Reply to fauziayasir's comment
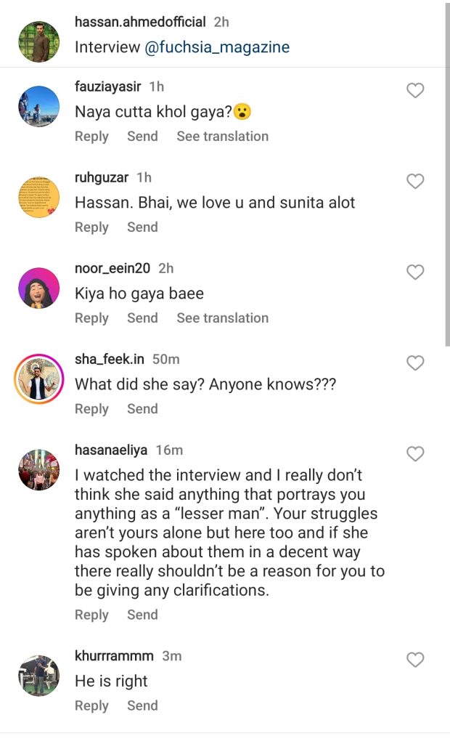 91,136
